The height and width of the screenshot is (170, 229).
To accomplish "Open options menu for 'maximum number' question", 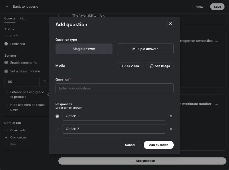I will point(216,104).
